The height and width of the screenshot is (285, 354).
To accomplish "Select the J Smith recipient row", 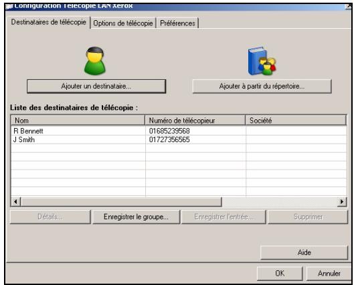I will 179,139.
